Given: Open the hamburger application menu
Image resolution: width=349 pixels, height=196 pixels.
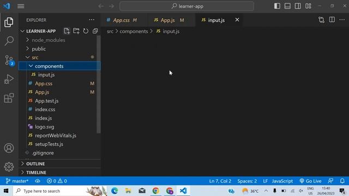Looking at the screenshot, I should point(21,6).
